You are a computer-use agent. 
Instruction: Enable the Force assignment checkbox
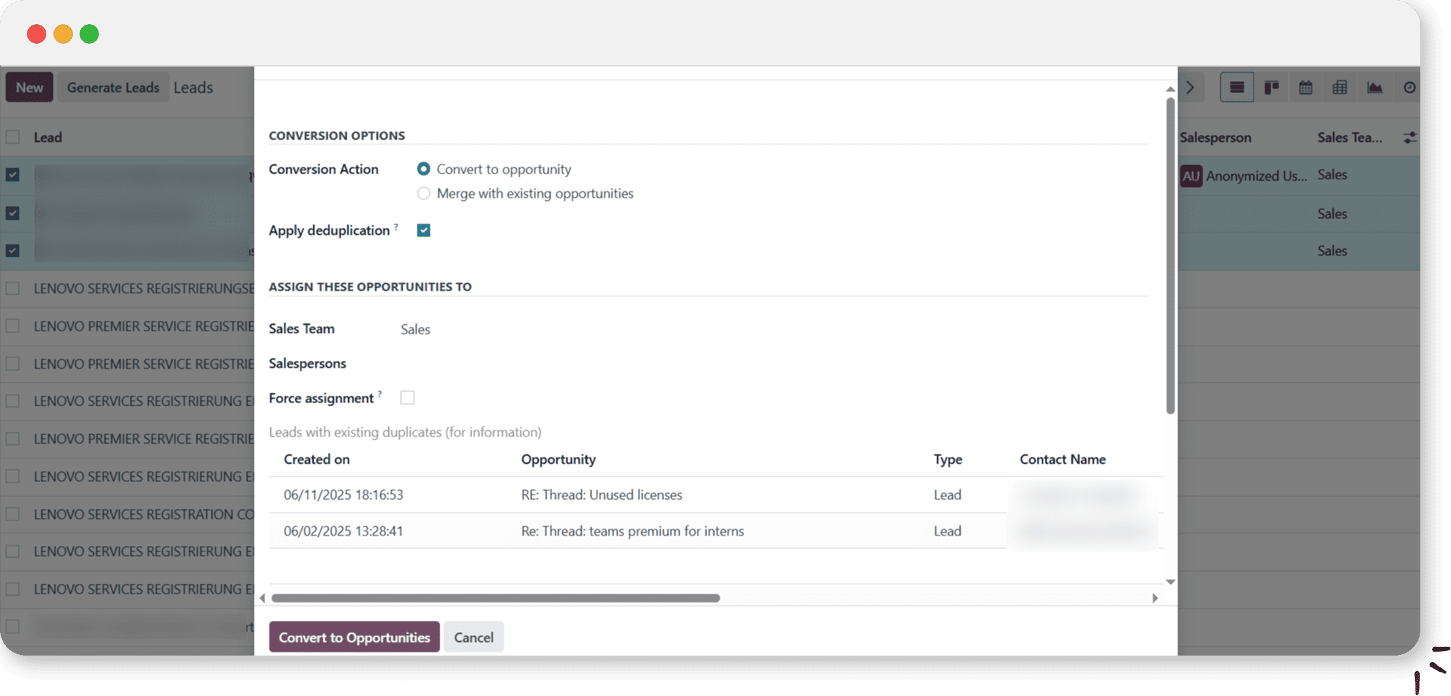408,398
